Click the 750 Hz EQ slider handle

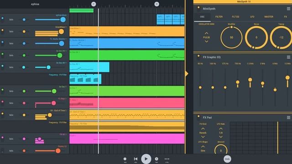(238, 82)
